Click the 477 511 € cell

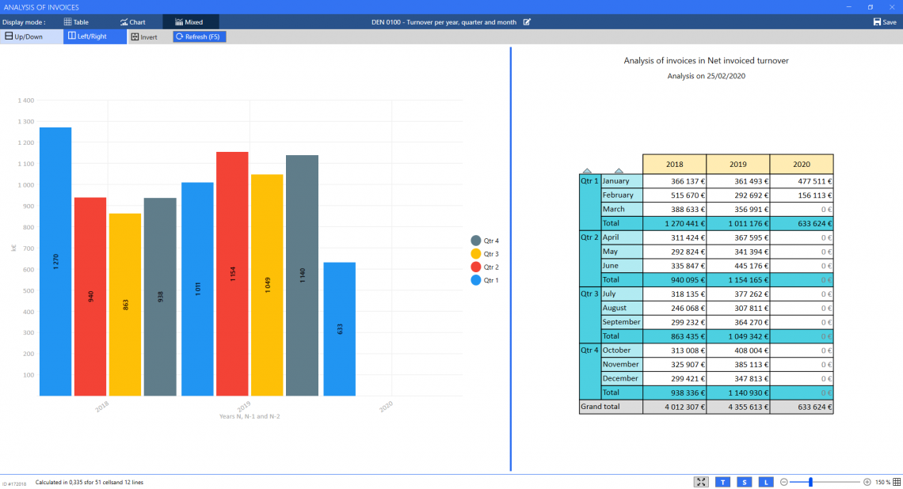coord(801,180)
